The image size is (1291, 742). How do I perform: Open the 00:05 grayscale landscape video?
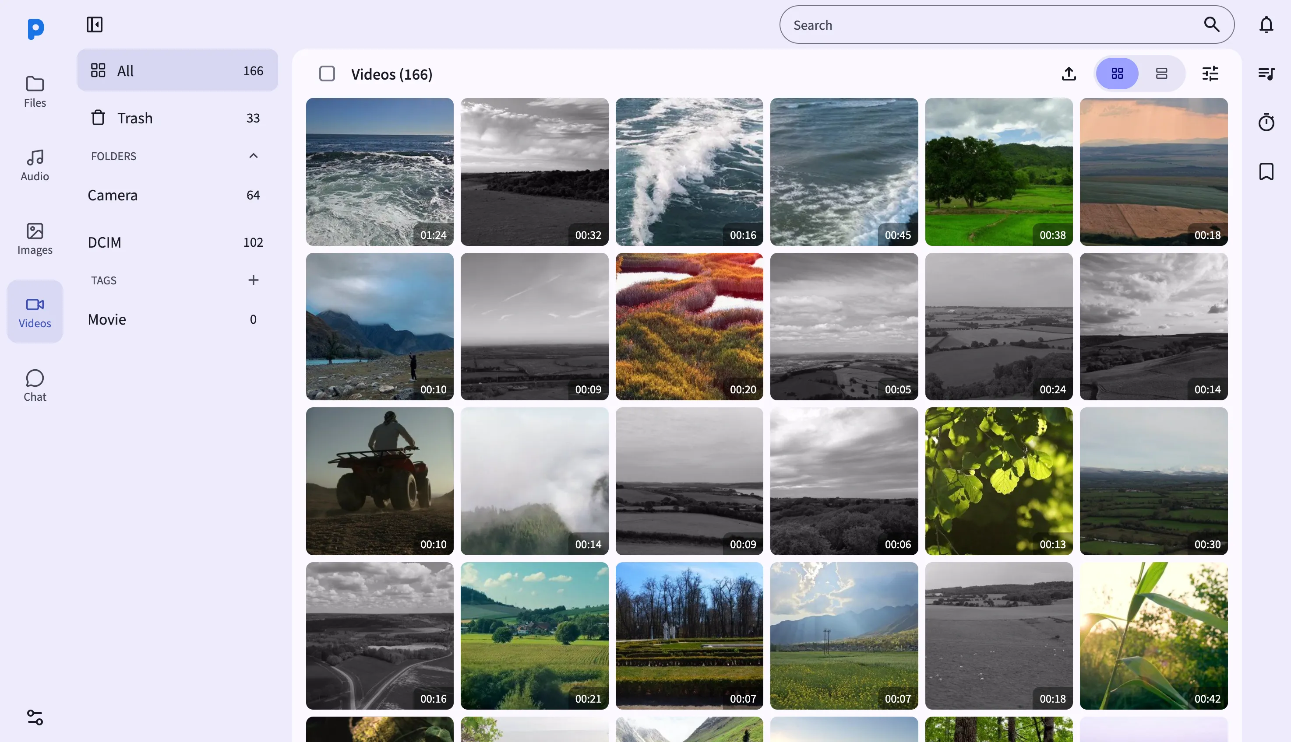click(x=844, y=327)
